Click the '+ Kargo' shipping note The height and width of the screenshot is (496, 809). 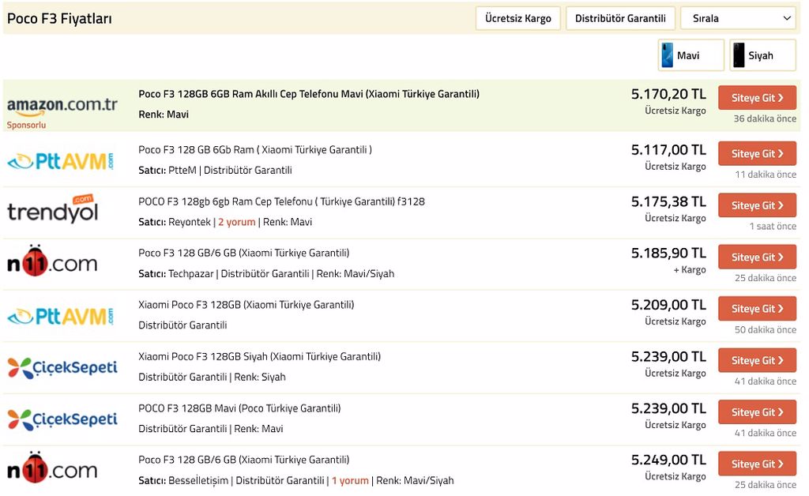[689, 269]
